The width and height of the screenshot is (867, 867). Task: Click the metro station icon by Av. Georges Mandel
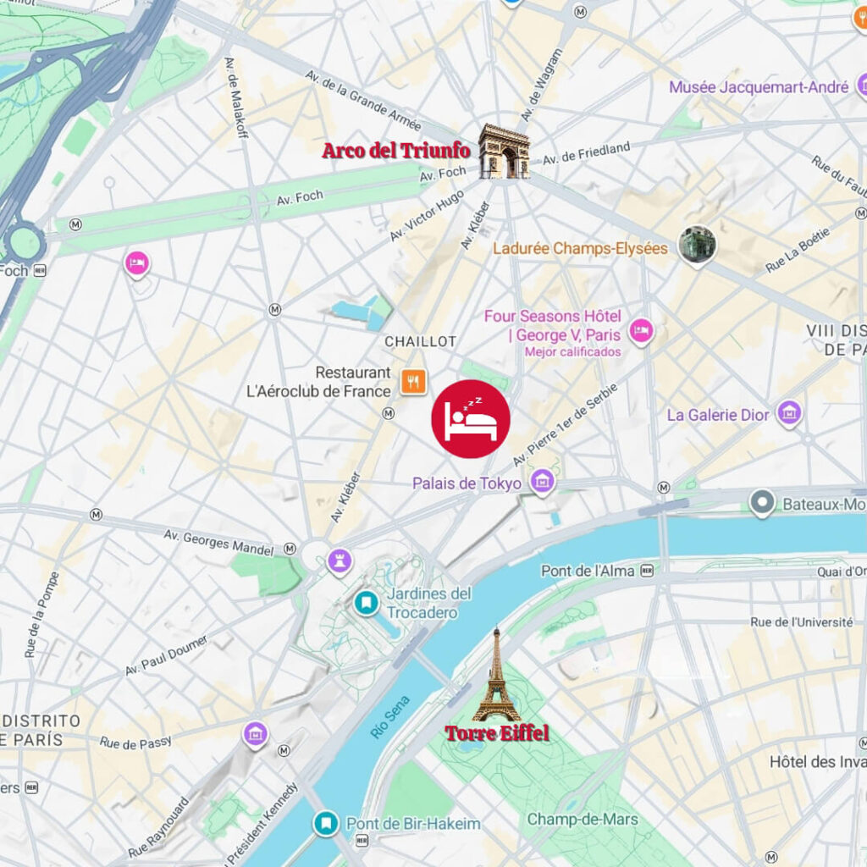290,549
